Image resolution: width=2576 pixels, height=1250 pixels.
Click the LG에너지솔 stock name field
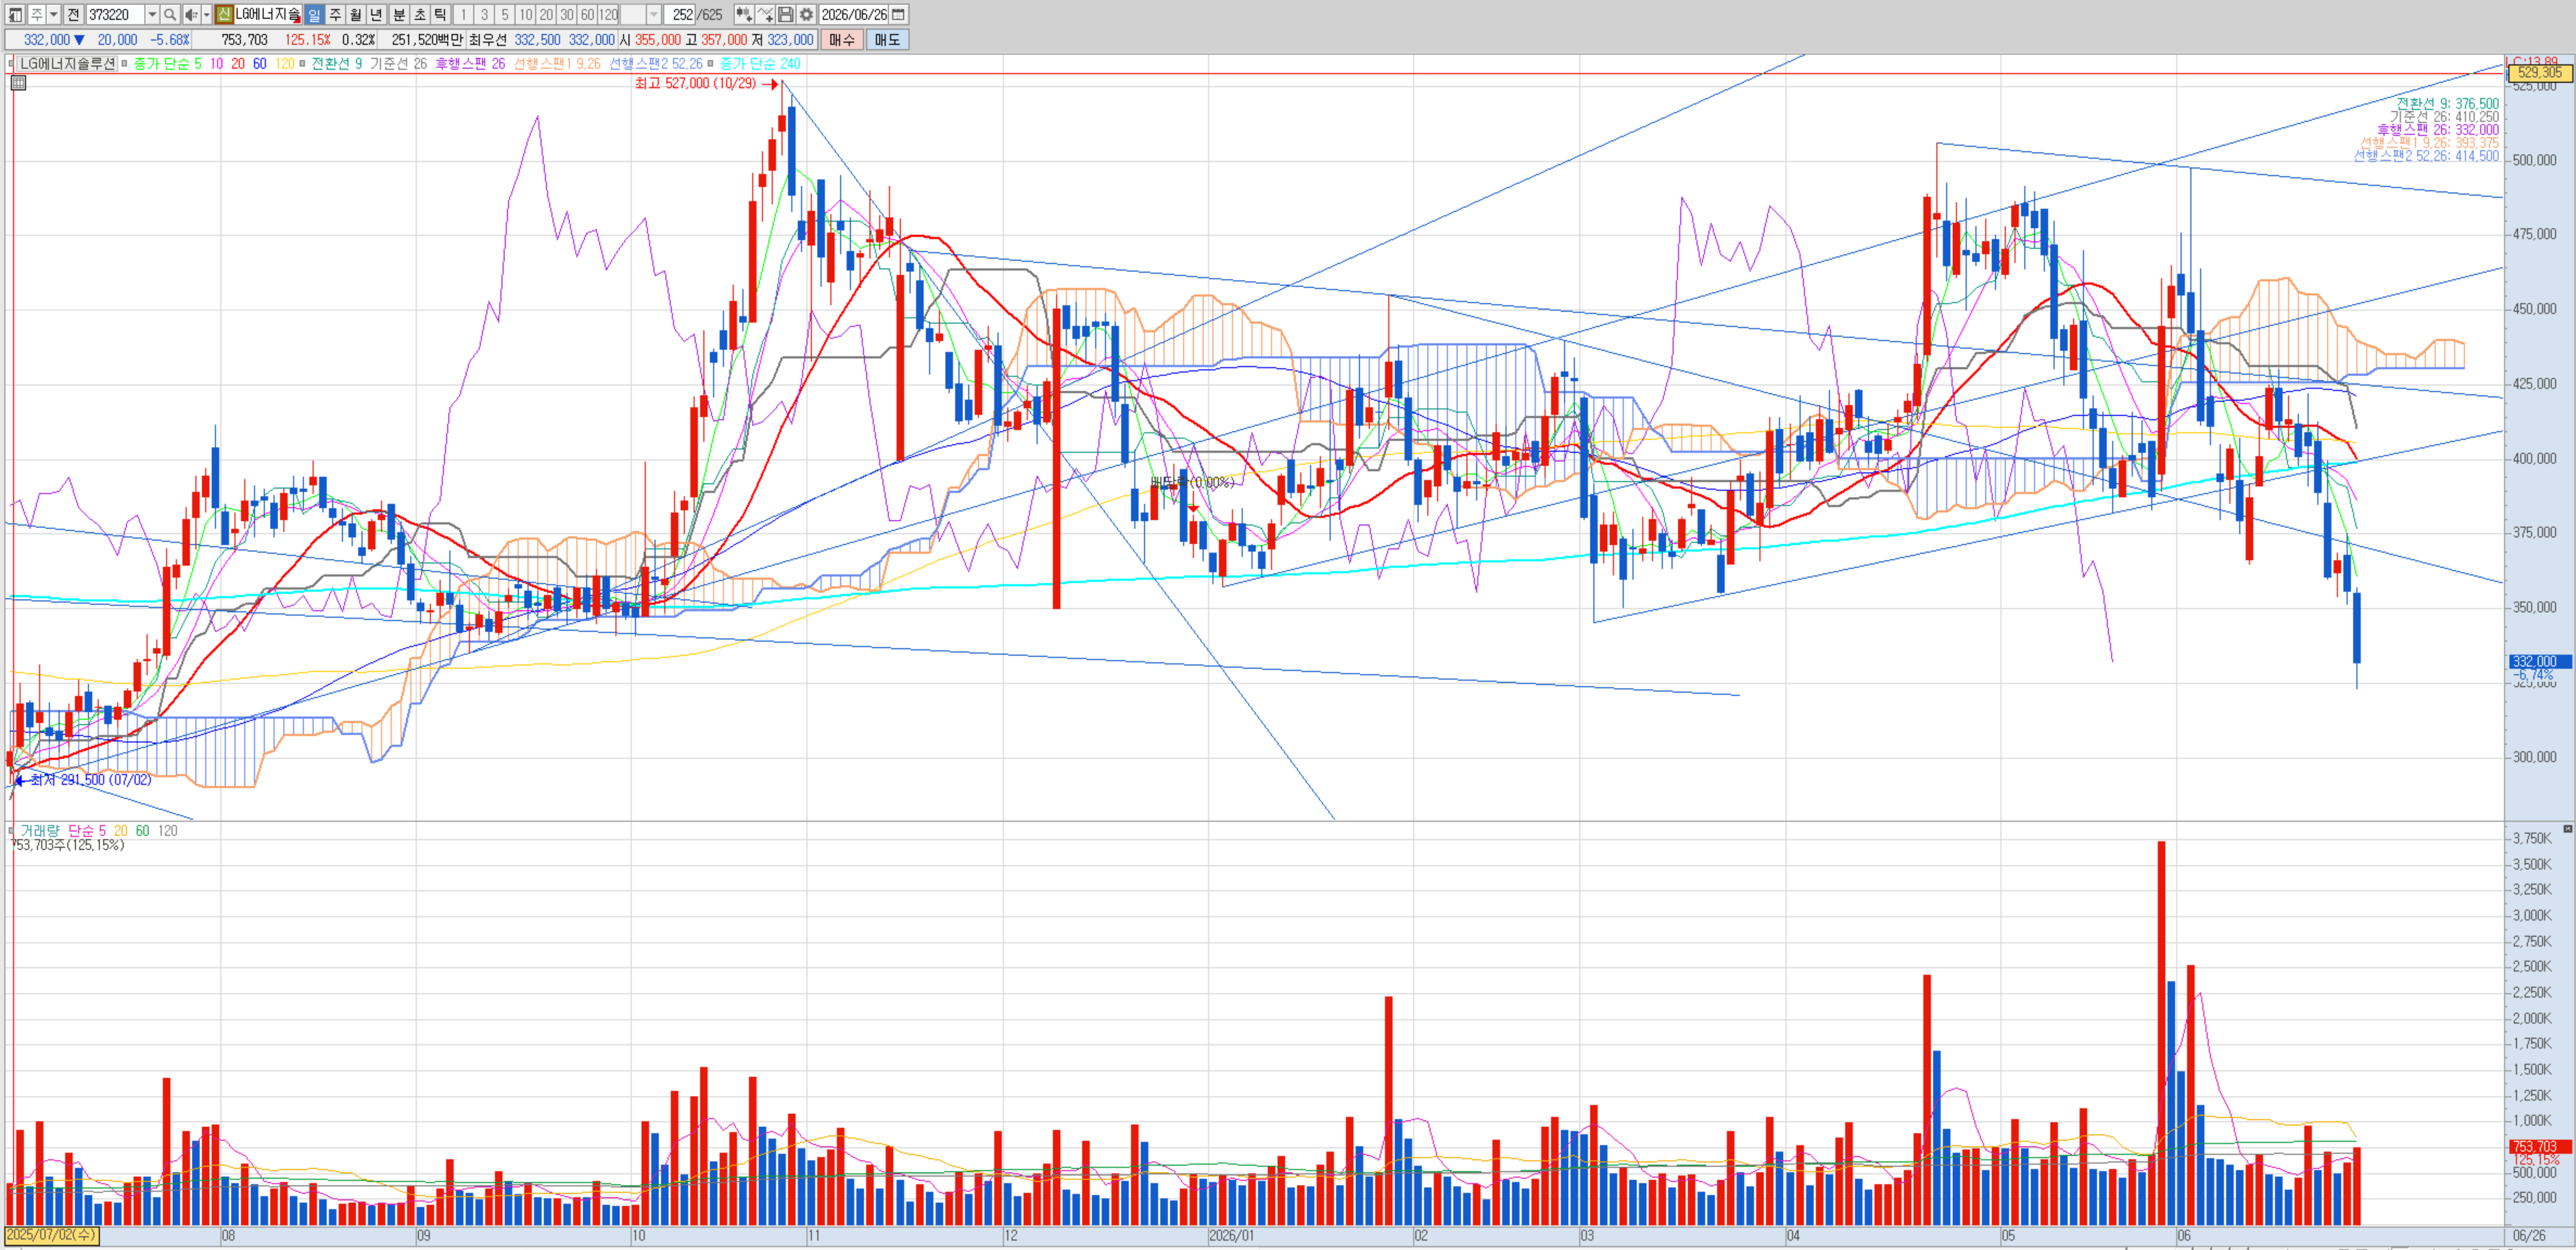pos(268,14)
